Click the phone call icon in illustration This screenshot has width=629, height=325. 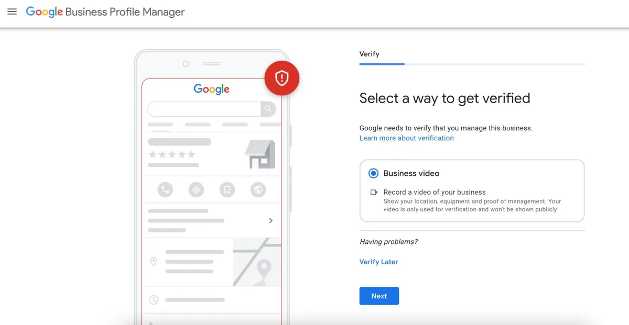tap(165, 189)
